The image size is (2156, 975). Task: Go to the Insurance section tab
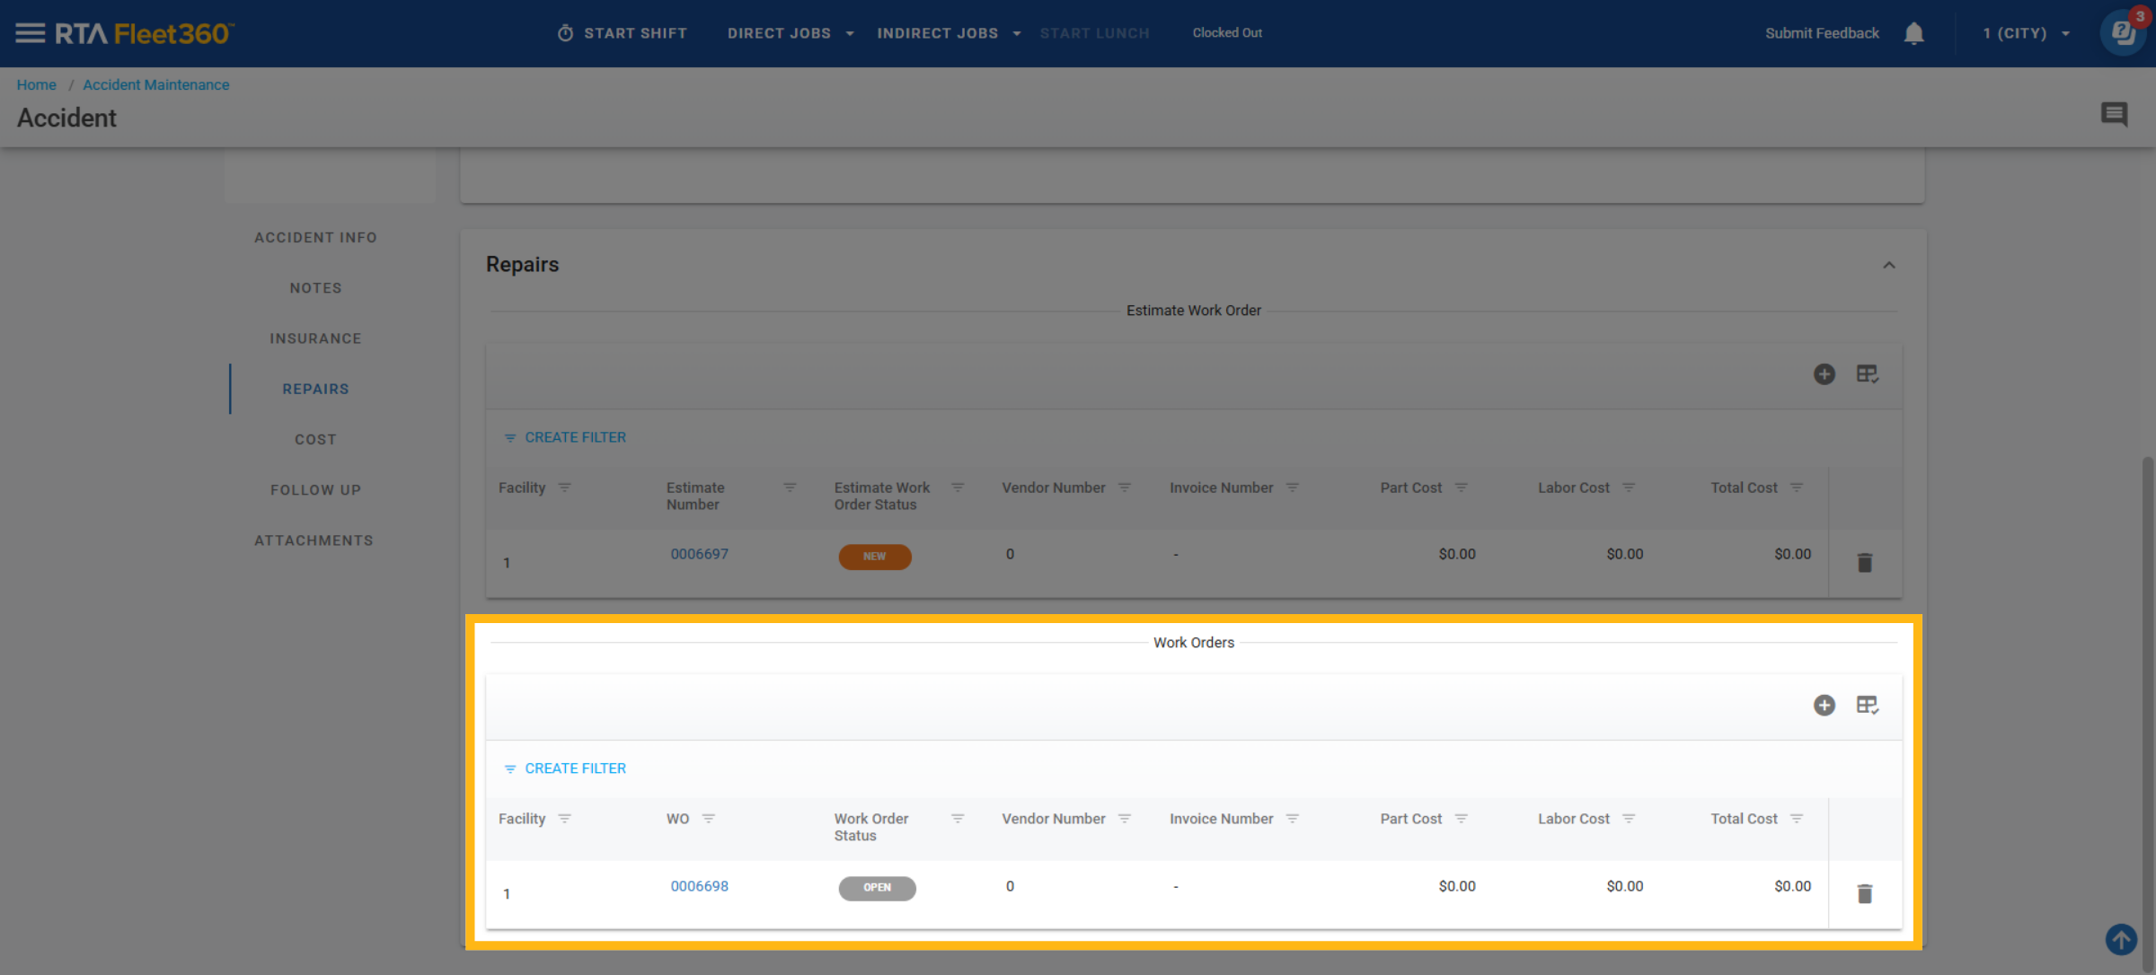coord(315,338)
